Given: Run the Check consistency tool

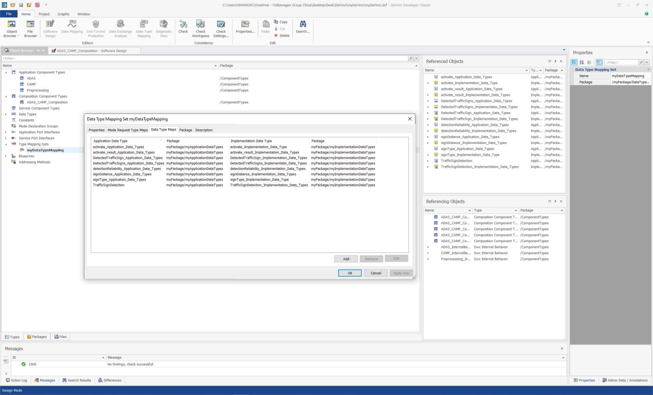Looking at the screenshot, I should click(183, 27).
